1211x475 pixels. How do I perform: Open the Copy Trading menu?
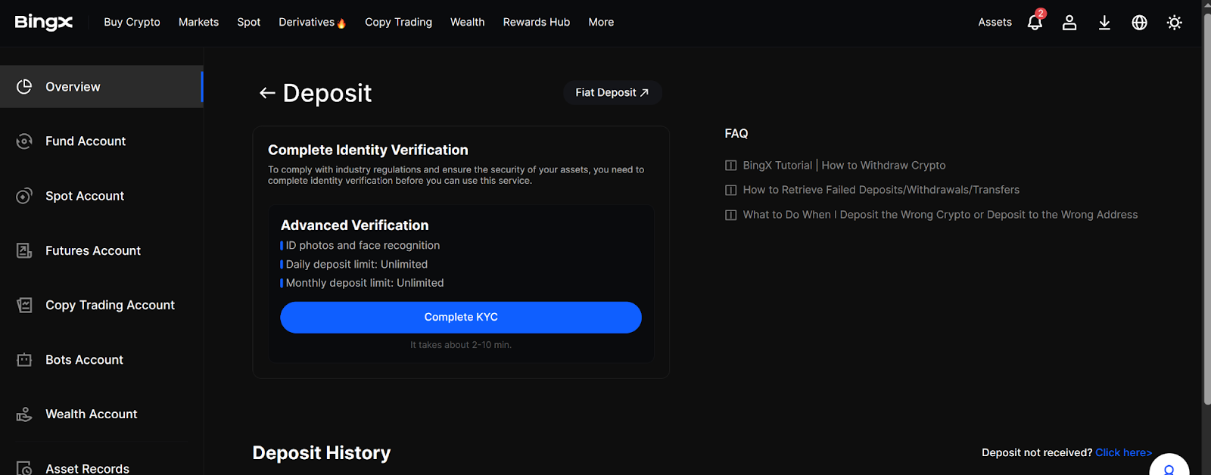(398, 22)
